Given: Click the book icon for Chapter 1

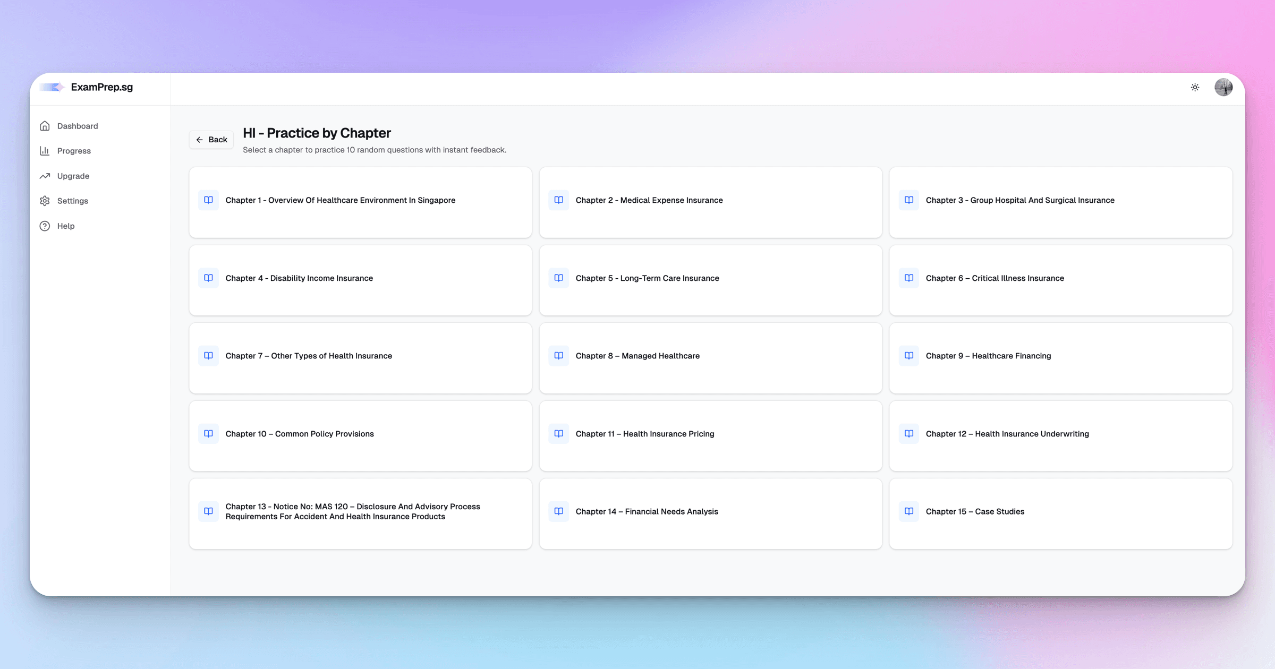Looking at the screenshot, I should click(208, 200).
